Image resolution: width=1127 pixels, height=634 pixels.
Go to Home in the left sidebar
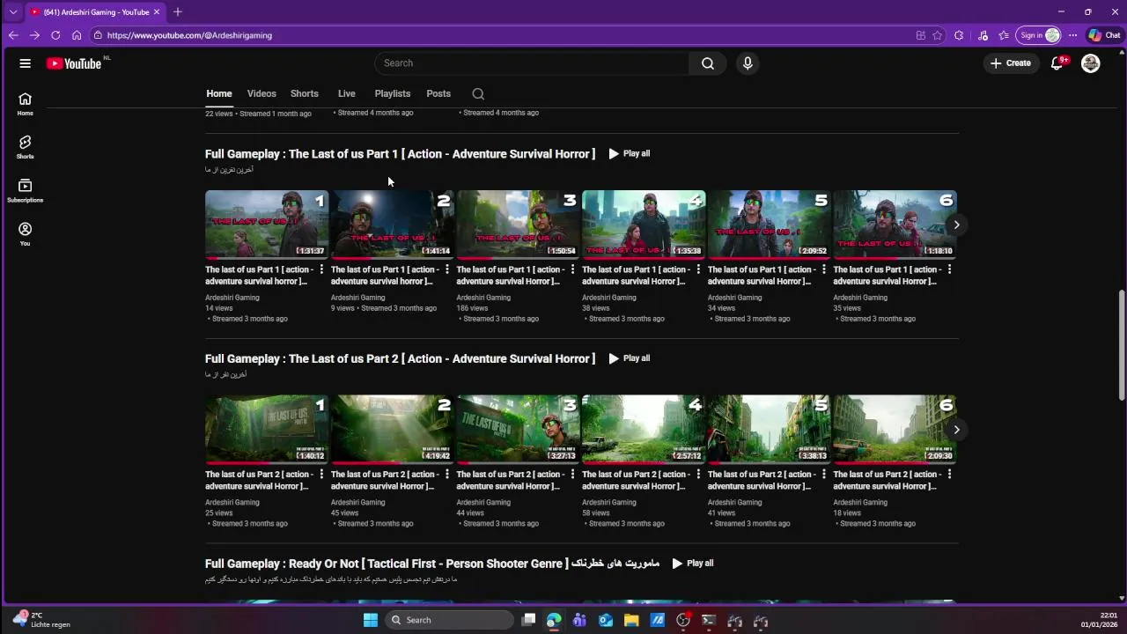click(25, 104)
